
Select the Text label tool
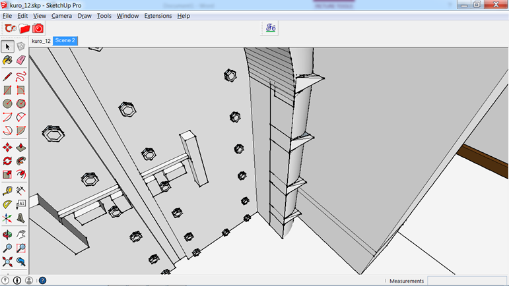(20, 204)
